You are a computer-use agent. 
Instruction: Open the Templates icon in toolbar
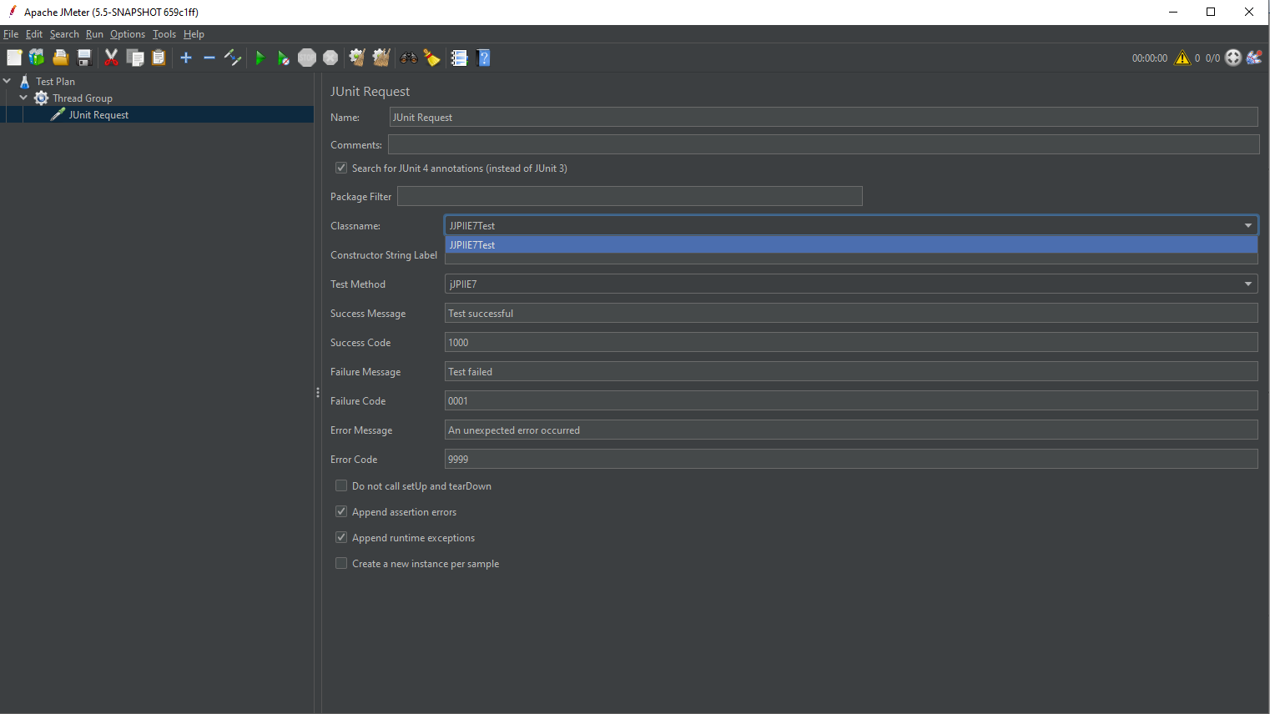click(37, 58)
